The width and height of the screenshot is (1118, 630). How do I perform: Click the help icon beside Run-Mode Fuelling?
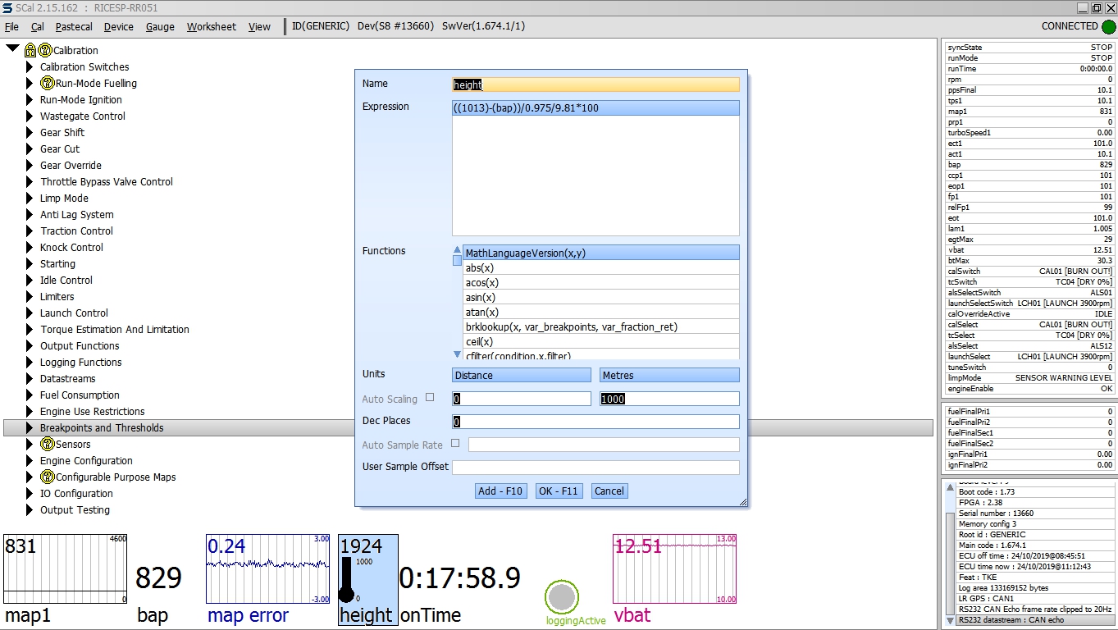click(x=48, y=83)
